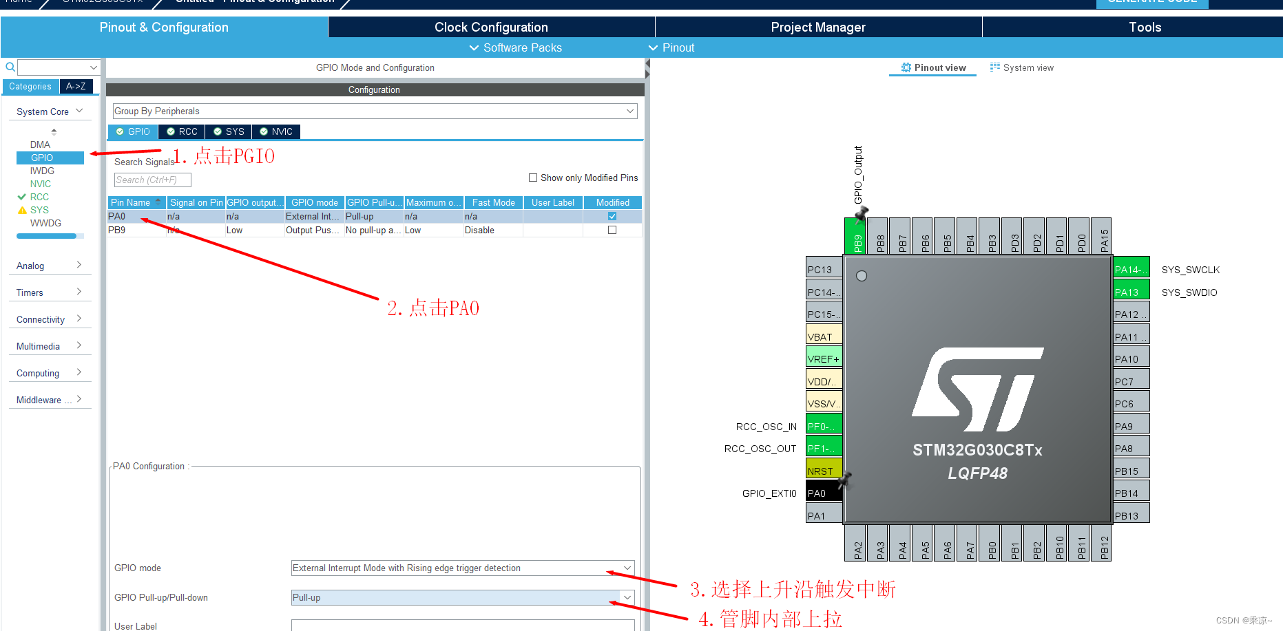Screen dimensions: 1283x631
Task: Toggle the Modified checkbox for PB9 row
Action: click(x=612, y=230)
